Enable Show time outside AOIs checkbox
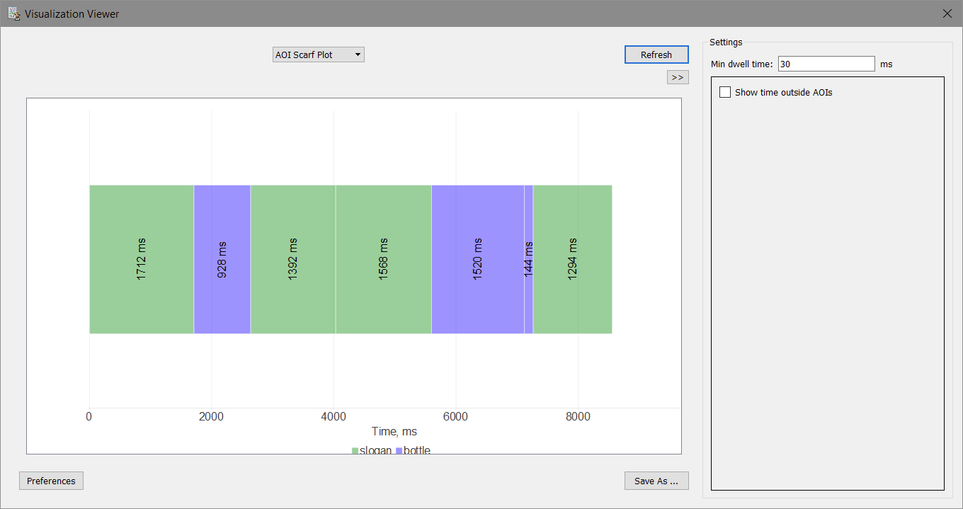Screen dimensions: 963x509 tap(725, 92)
